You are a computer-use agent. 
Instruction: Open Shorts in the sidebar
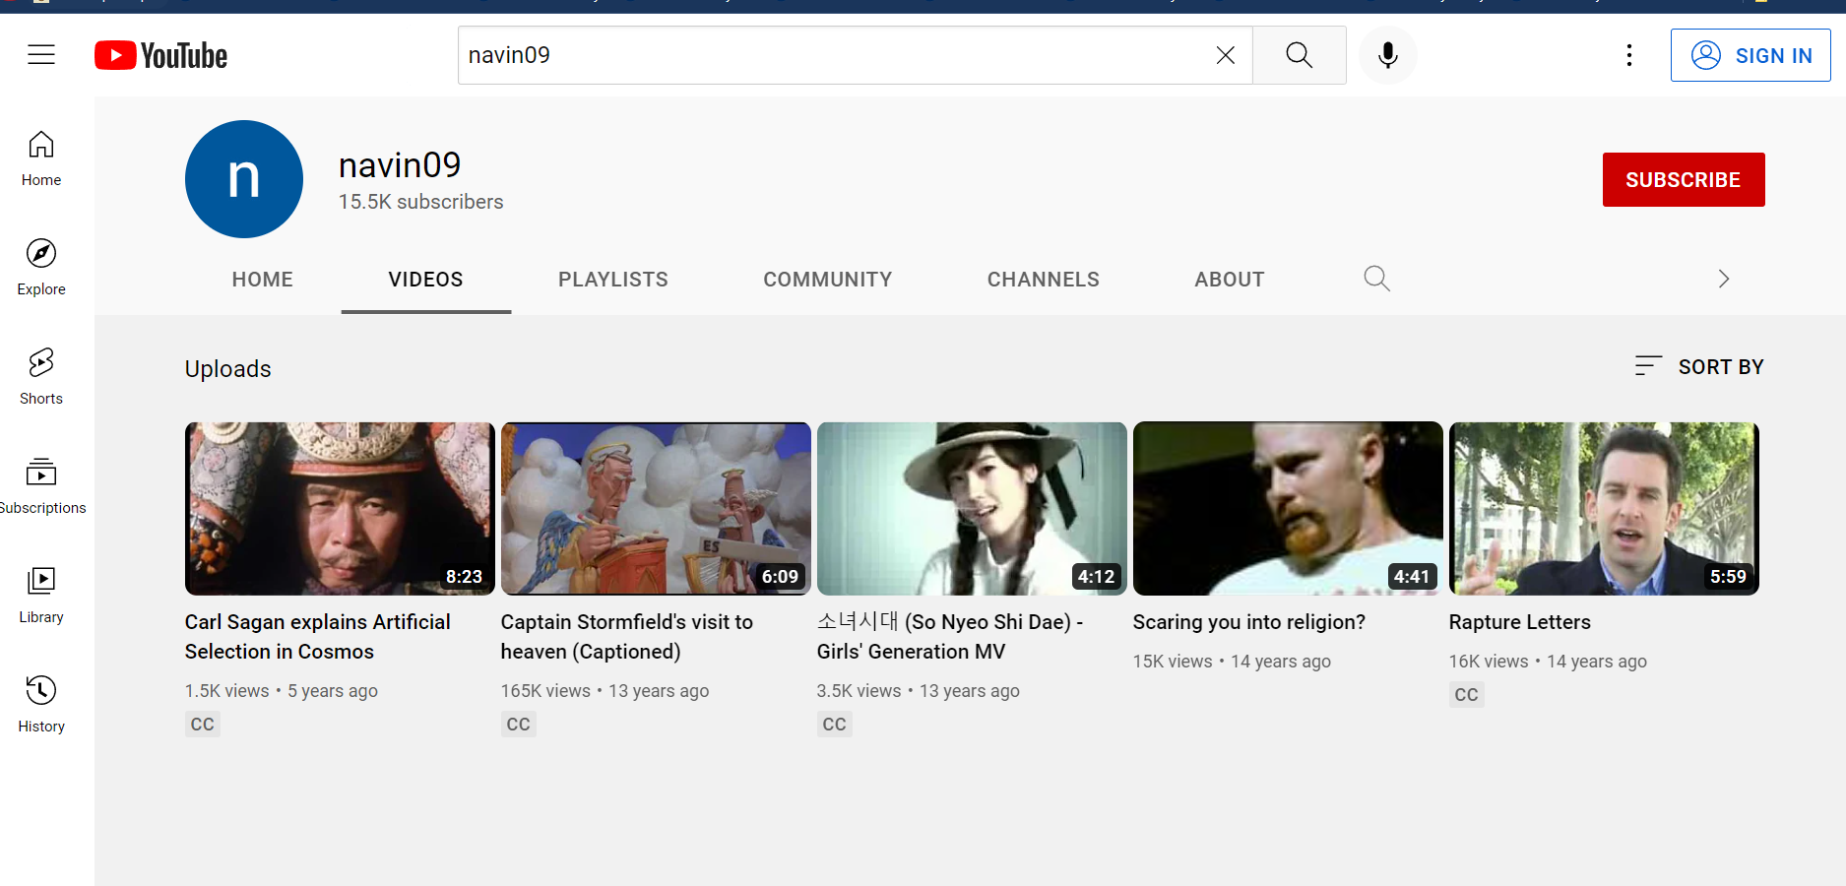coord(41,377)
